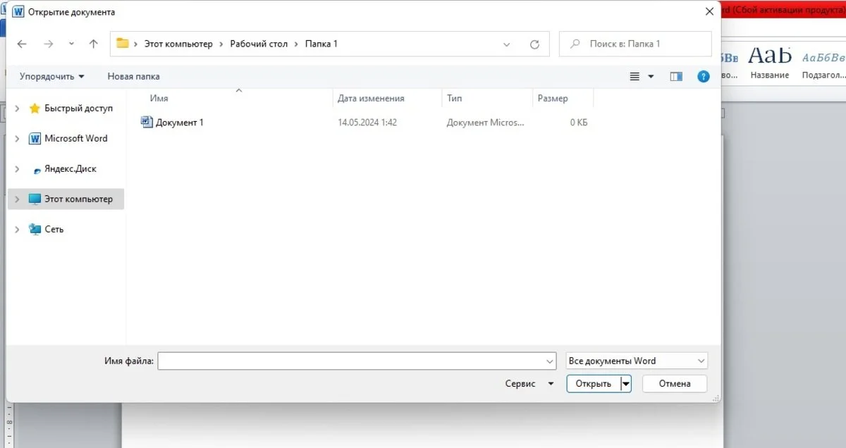The image size is (846, 448).
Task: Click the Имя файла input field
Action: click(x=357, y=361)
